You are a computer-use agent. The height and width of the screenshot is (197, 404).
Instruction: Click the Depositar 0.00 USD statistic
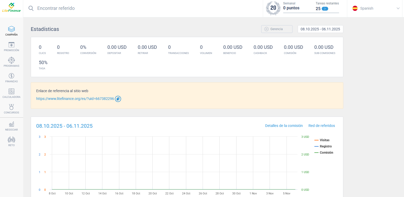point(117,50)
